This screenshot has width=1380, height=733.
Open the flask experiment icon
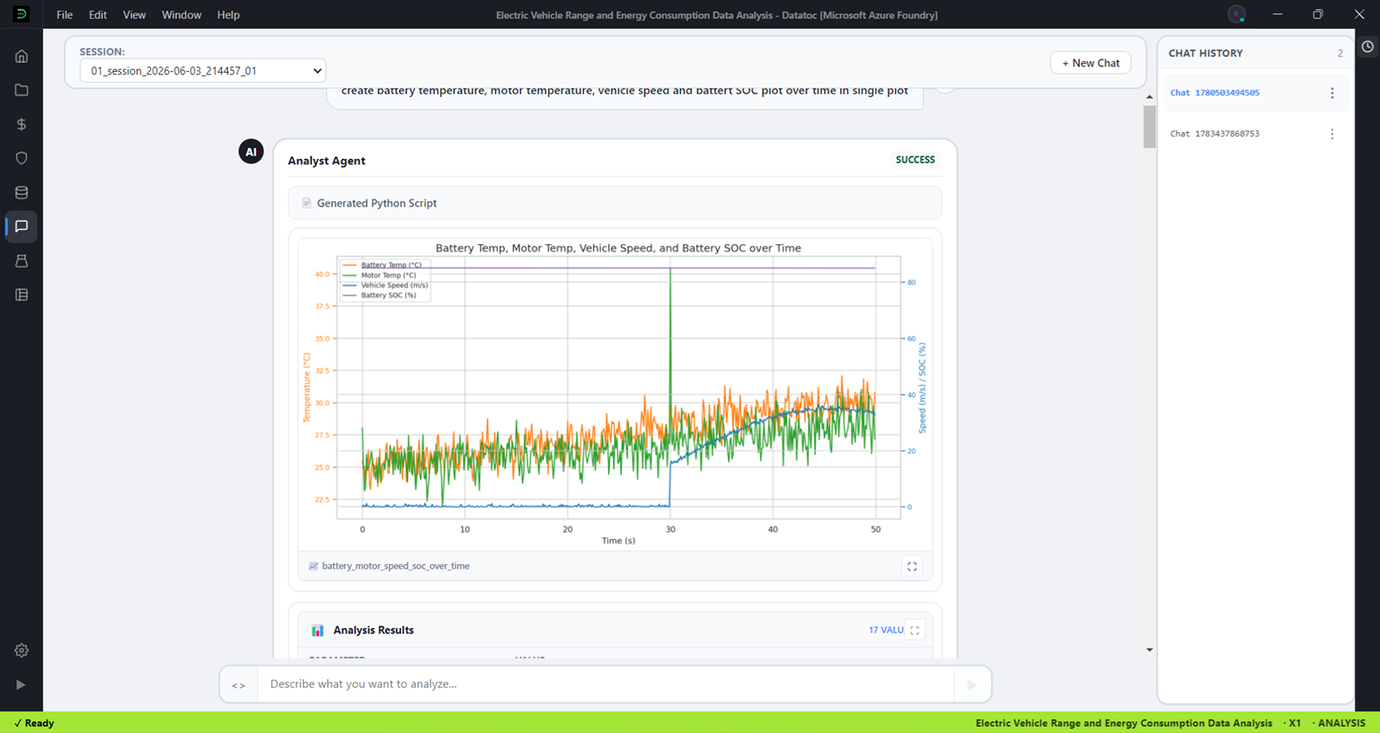pyautogui.click(x=22, y=261)
